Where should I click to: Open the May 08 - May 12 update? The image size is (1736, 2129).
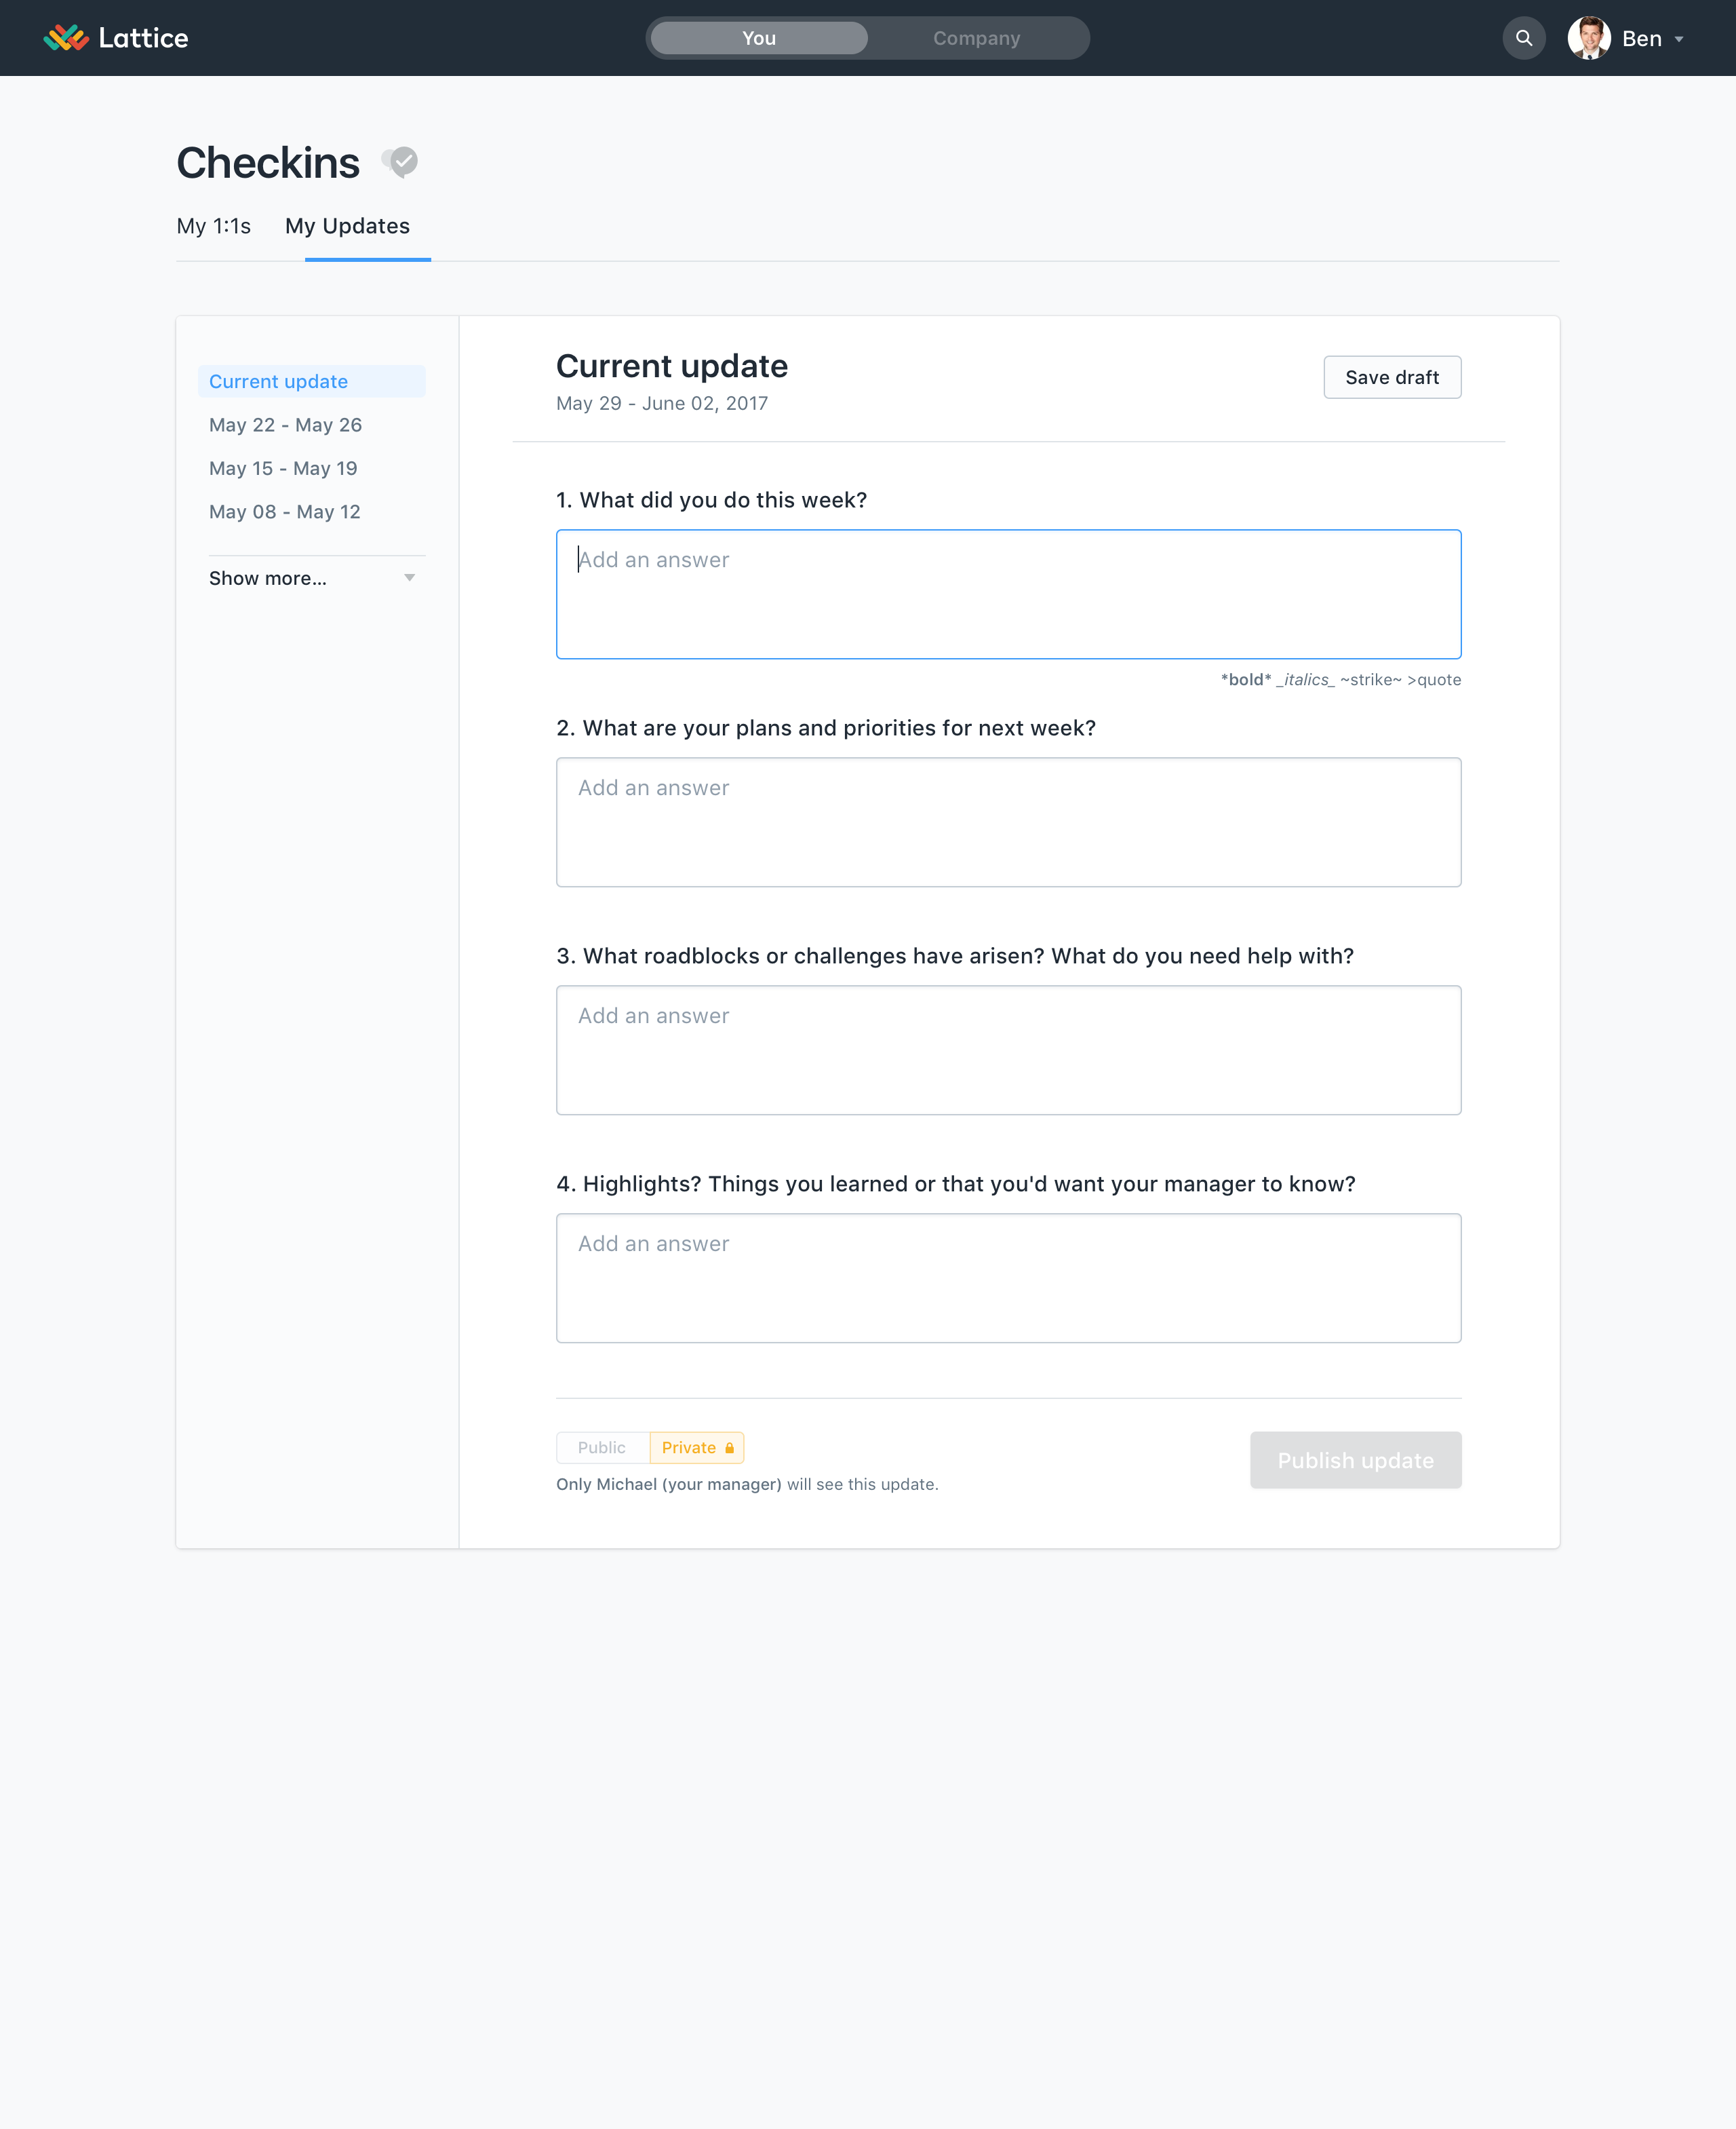(x=284, y=512)
